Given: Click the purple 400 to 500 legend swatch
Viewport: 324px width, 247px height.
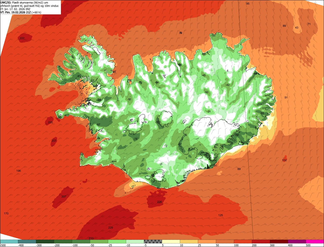Looking at the screenshot, I should coord(297,241).
